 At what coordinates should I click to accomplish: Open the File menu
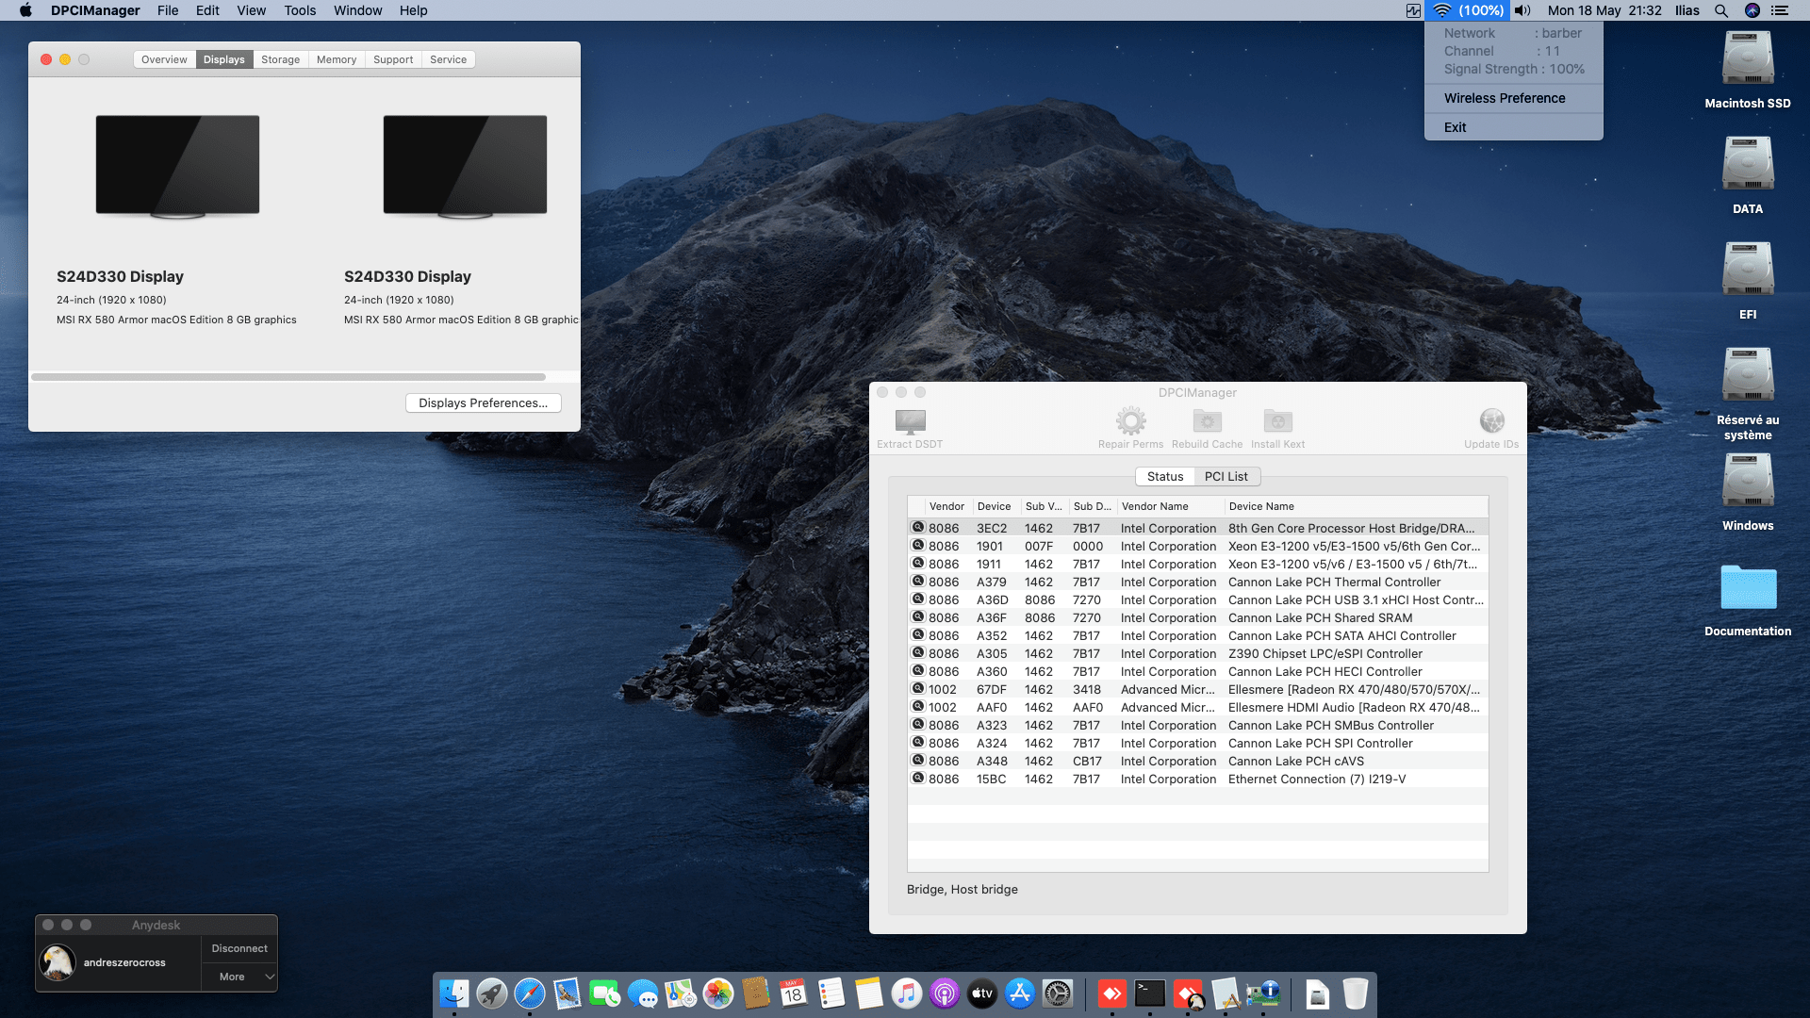(x=168, y=10)
